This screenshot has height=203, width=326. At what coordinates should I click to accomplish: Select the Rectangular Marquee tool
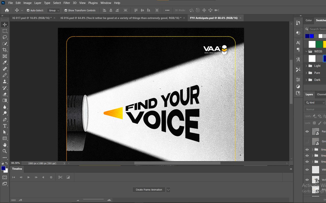[5, 31]
